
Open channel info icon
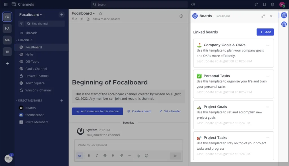click(x=181, y=16)
